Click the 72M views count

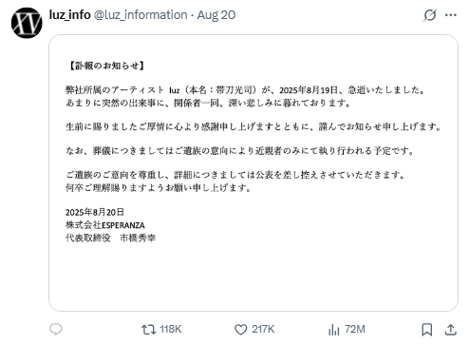(x=355, y=330)
